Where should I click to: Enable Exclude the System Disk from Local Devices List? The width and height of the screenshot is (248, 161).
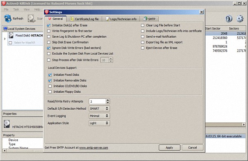49,54
